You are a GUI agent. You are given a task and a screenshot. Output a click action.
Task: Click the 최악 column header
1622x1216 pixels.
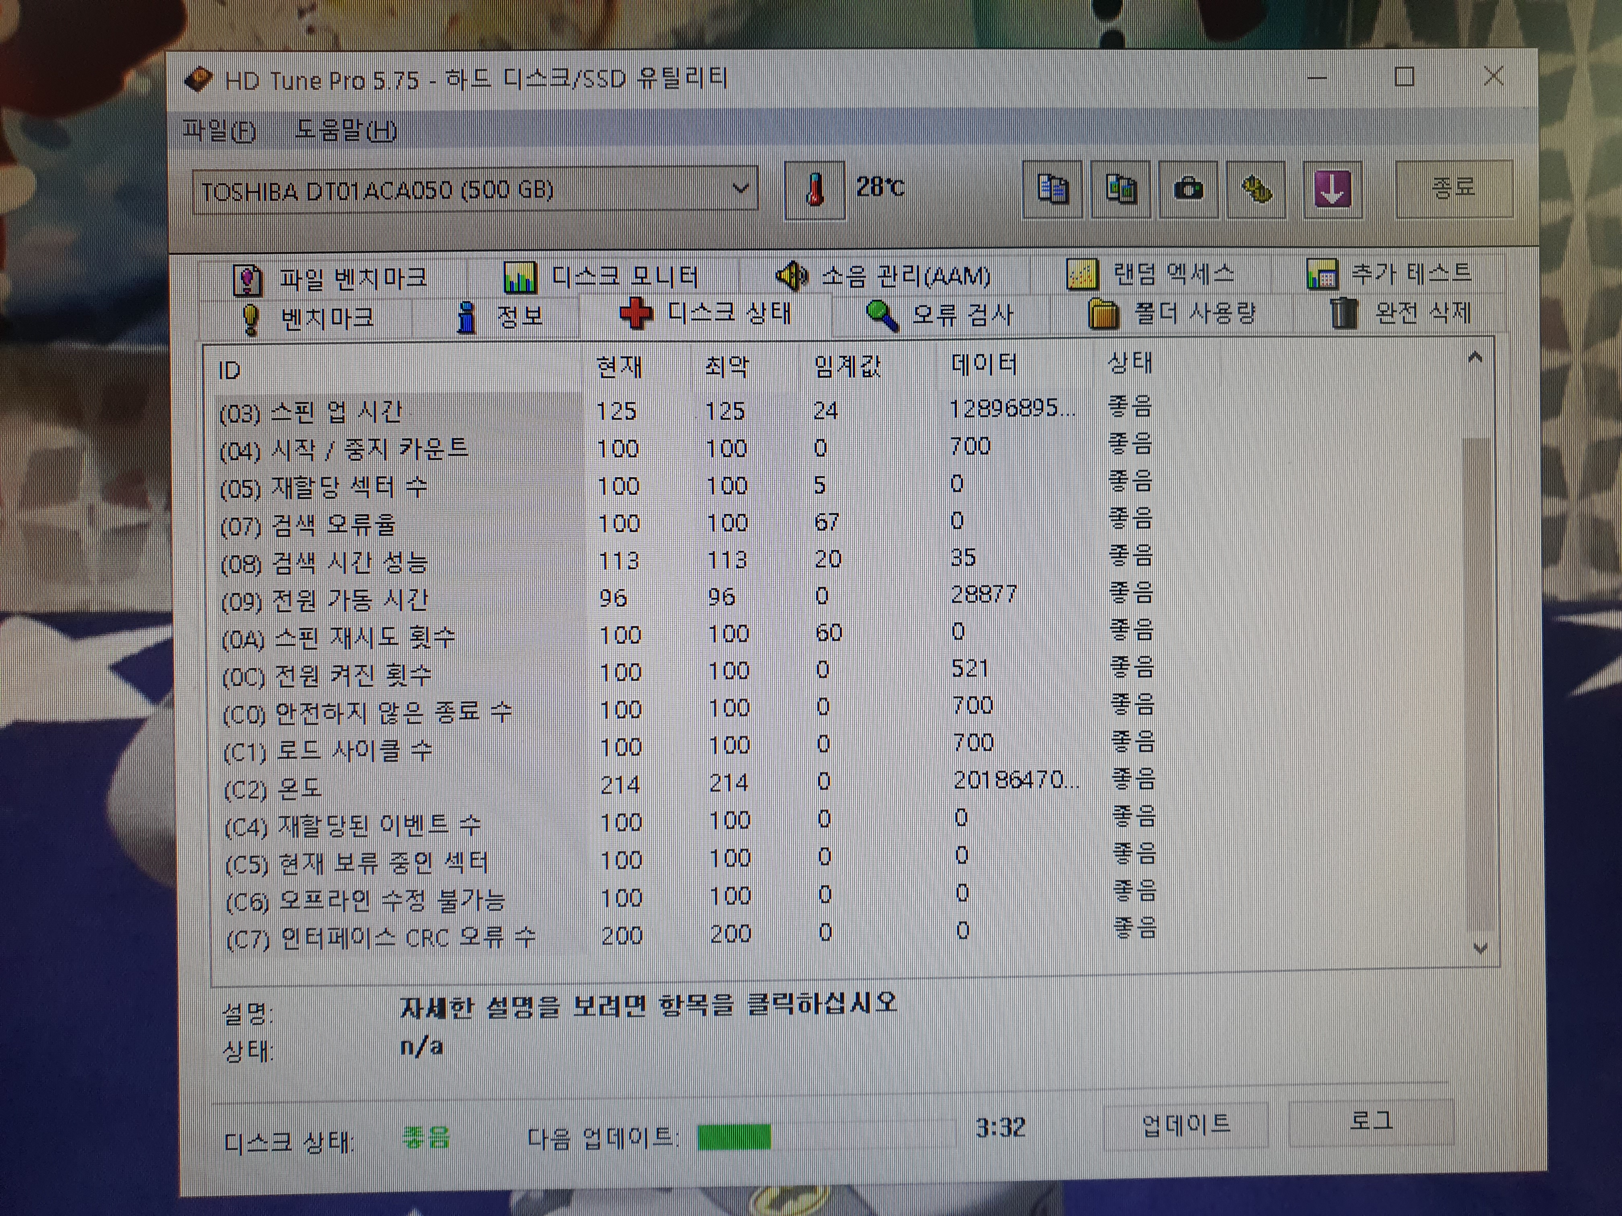coord(727,366)
